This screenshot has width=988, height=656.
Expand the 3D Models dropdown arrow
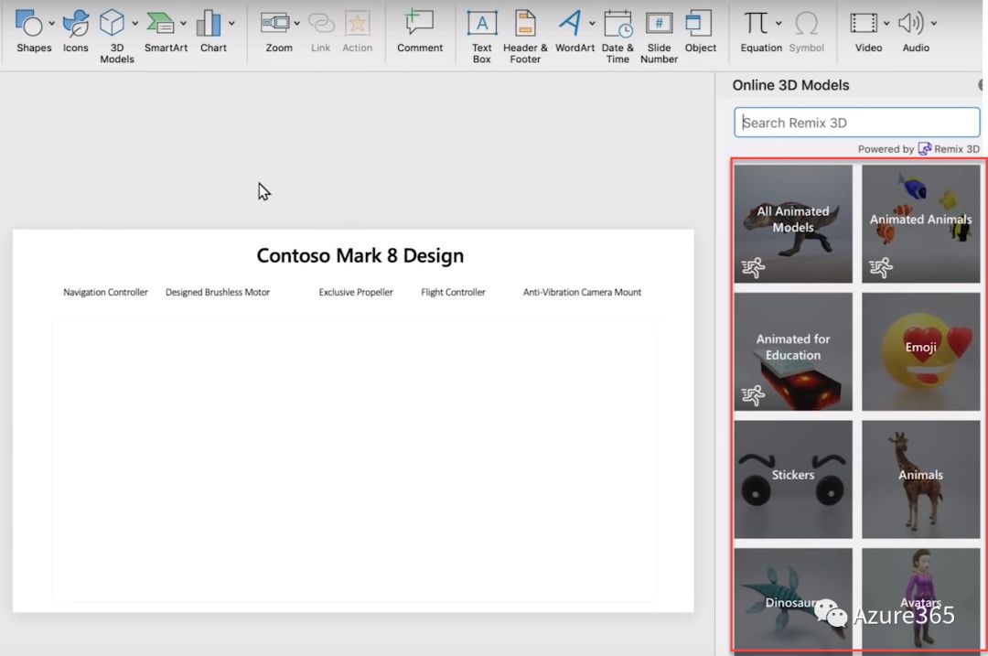tap(135, 23)
